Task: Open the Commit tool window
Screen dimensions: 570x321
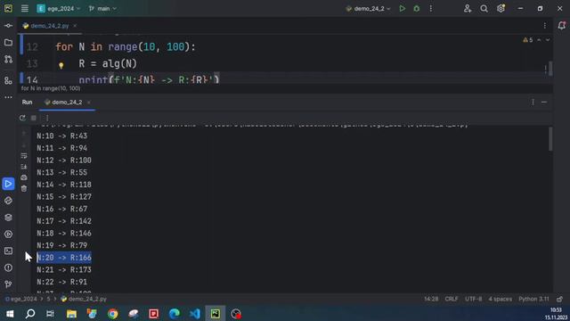Action: coord(8,26)
